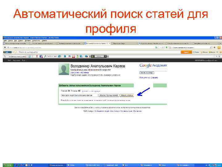Click the Mail.ru Поиск в интернете field
The image size is (222, 167).
(98, 52)
